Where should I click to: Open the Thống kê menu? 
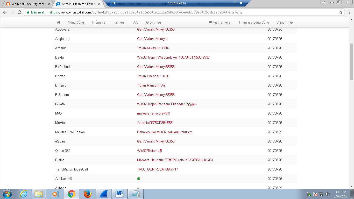point(98,22)
